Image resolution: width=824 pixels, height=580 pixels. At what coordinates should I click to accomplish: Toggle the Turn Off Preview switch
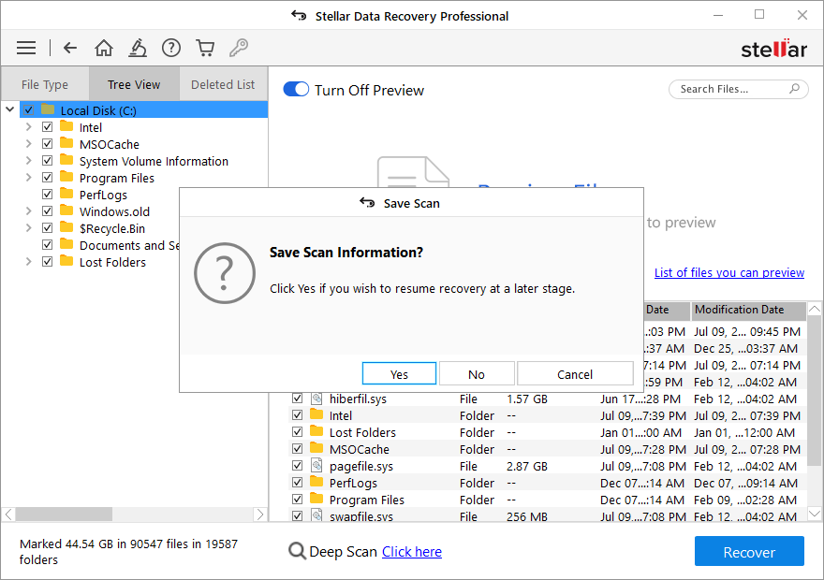pos(296,89)
